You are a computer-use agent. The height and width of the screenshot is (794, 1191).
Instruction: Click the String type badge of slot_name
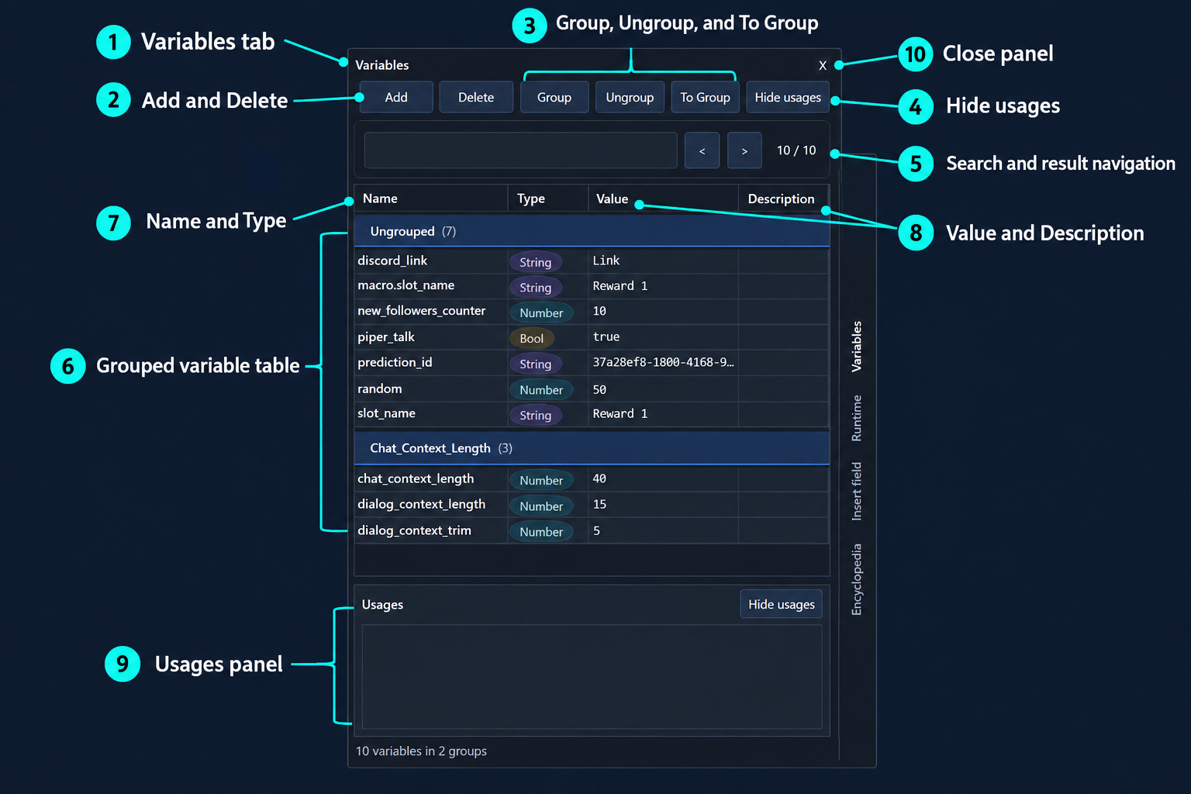coord(536,416)
